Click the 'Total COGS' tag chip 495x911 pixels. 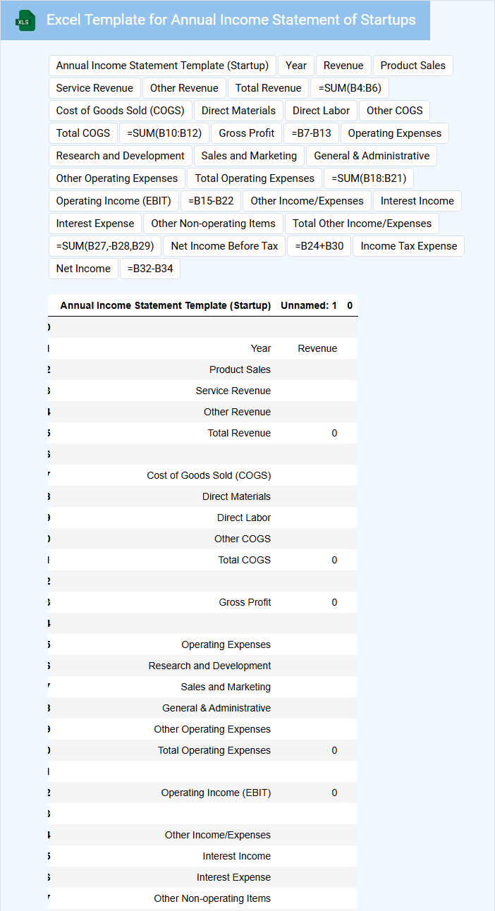tap(83, 133)
